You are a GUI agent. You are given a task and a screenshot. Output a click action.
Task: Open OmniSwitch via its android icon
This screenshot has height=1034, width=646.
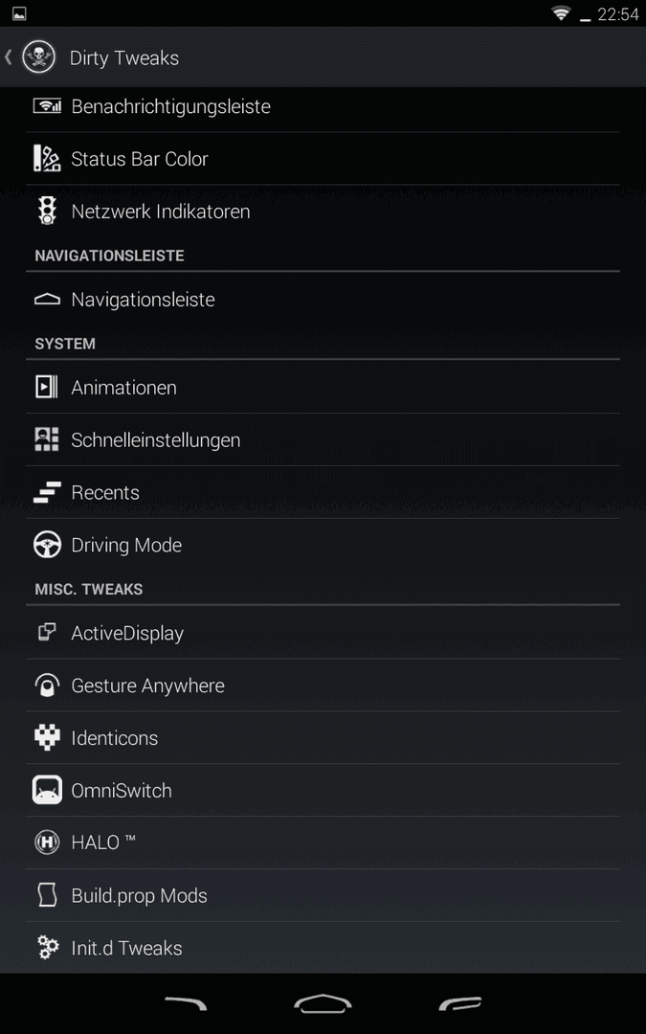pyautogui.click(x=47, y=790)
